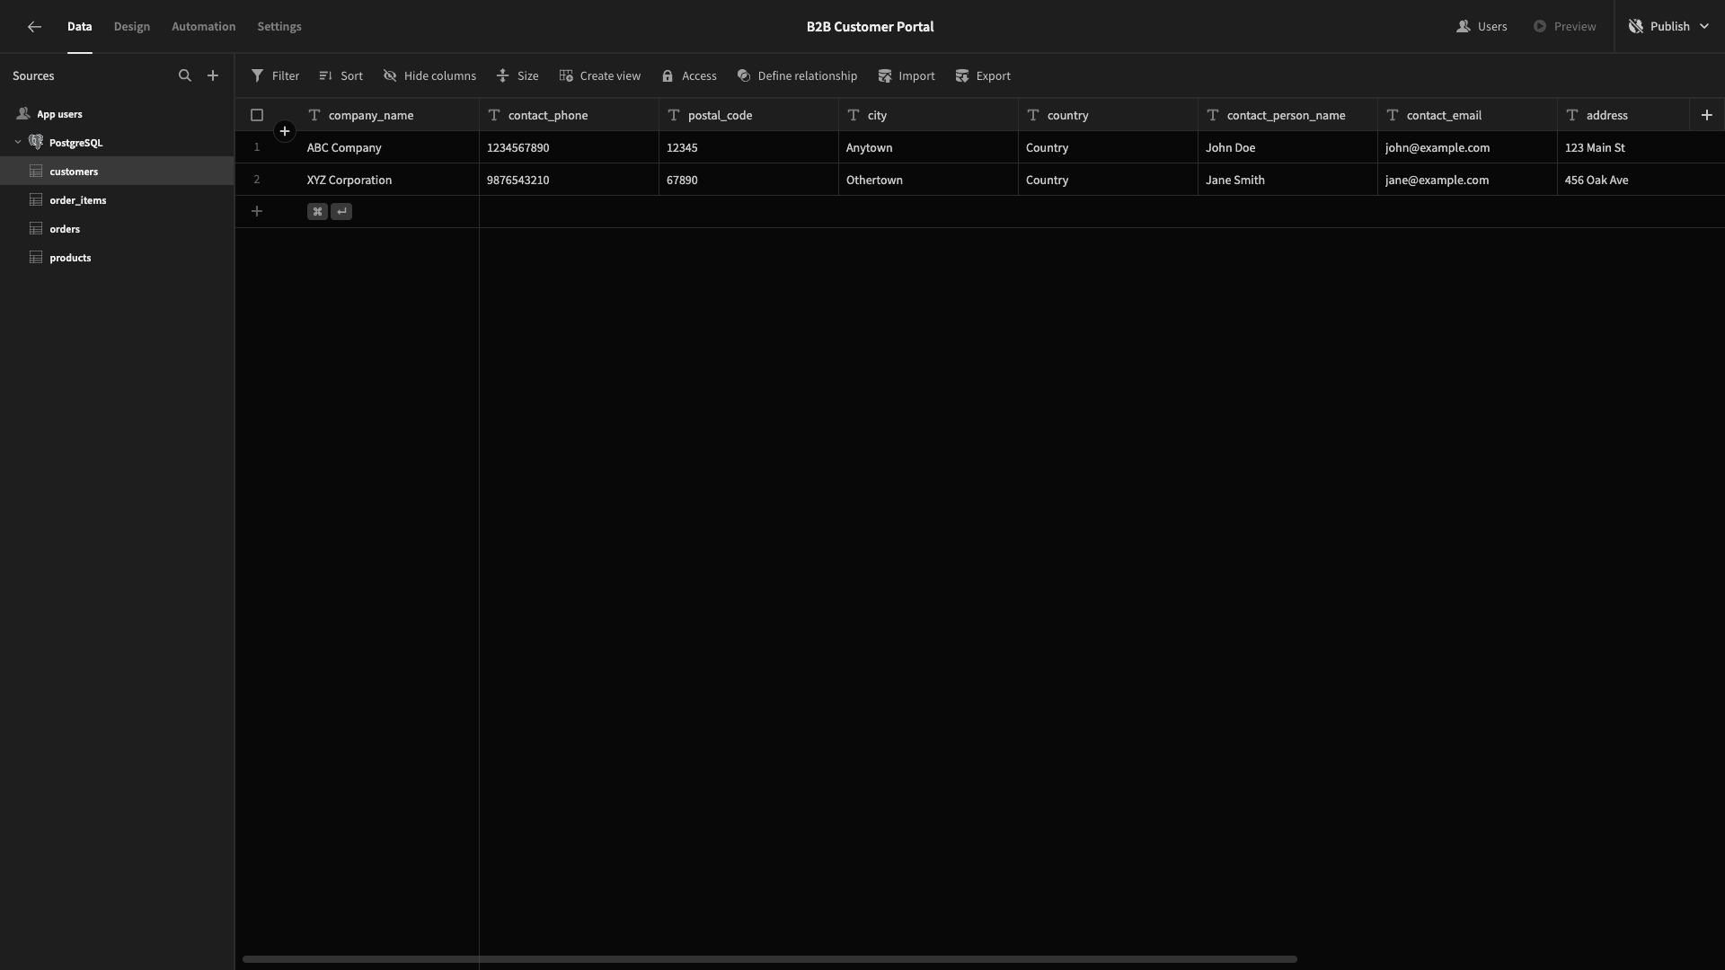
Task: Add a new column with plus icon
Action: (x=1707, y=115)
